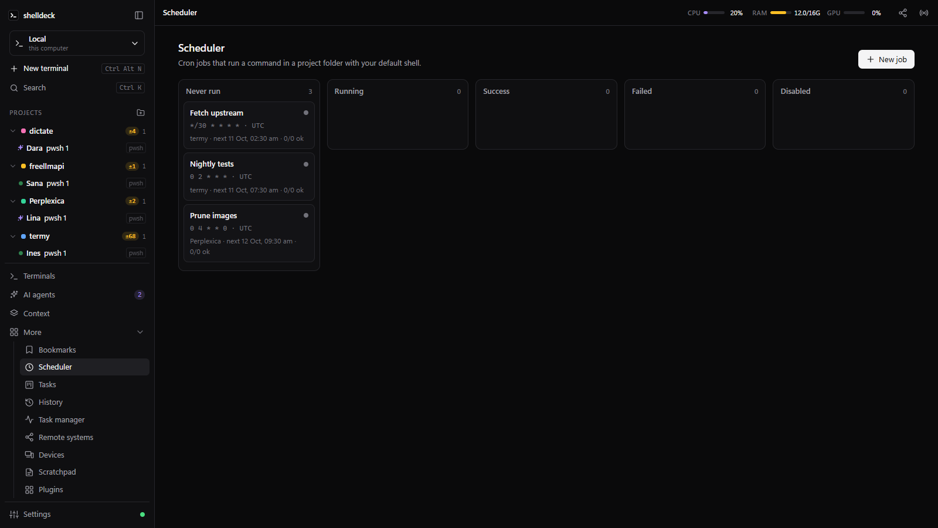
Task: Select the Scheduler sidebar item
Action: [84, 367]
